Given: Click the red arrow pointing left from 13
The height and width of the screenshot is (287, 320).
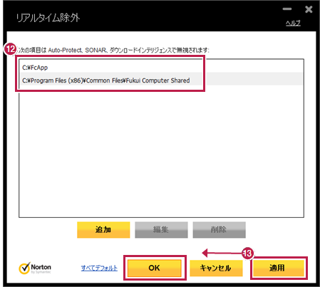Looking at the screenshot, I should point(222,253).
